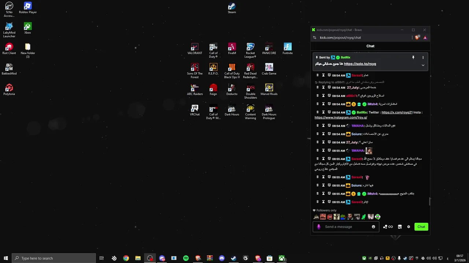
Task: Pick the green alien headphones emote
Action: (x=378, y=217)
